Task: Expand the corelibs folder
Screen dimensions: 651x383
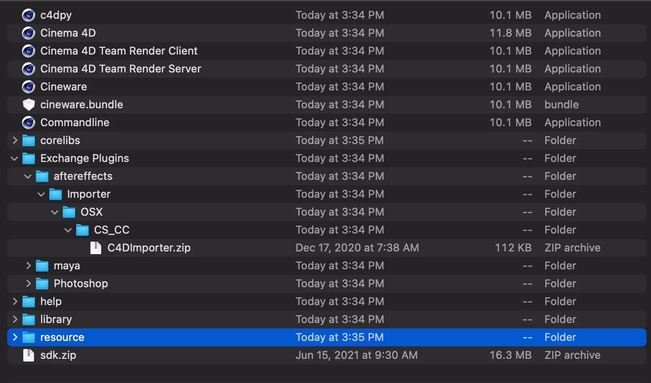Action: click(x=15, y=140)
